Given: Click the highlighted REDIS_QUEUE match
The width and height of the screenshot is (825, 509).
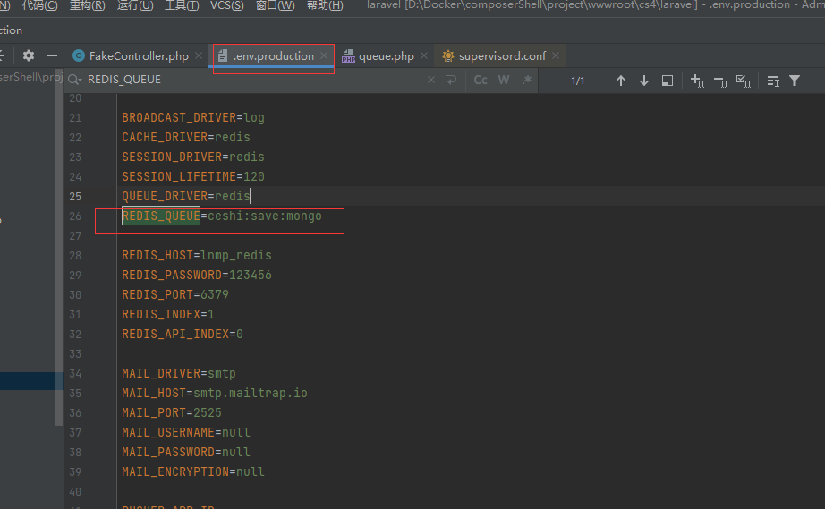Looking at the screenshot, I should (x=161, y=216).
